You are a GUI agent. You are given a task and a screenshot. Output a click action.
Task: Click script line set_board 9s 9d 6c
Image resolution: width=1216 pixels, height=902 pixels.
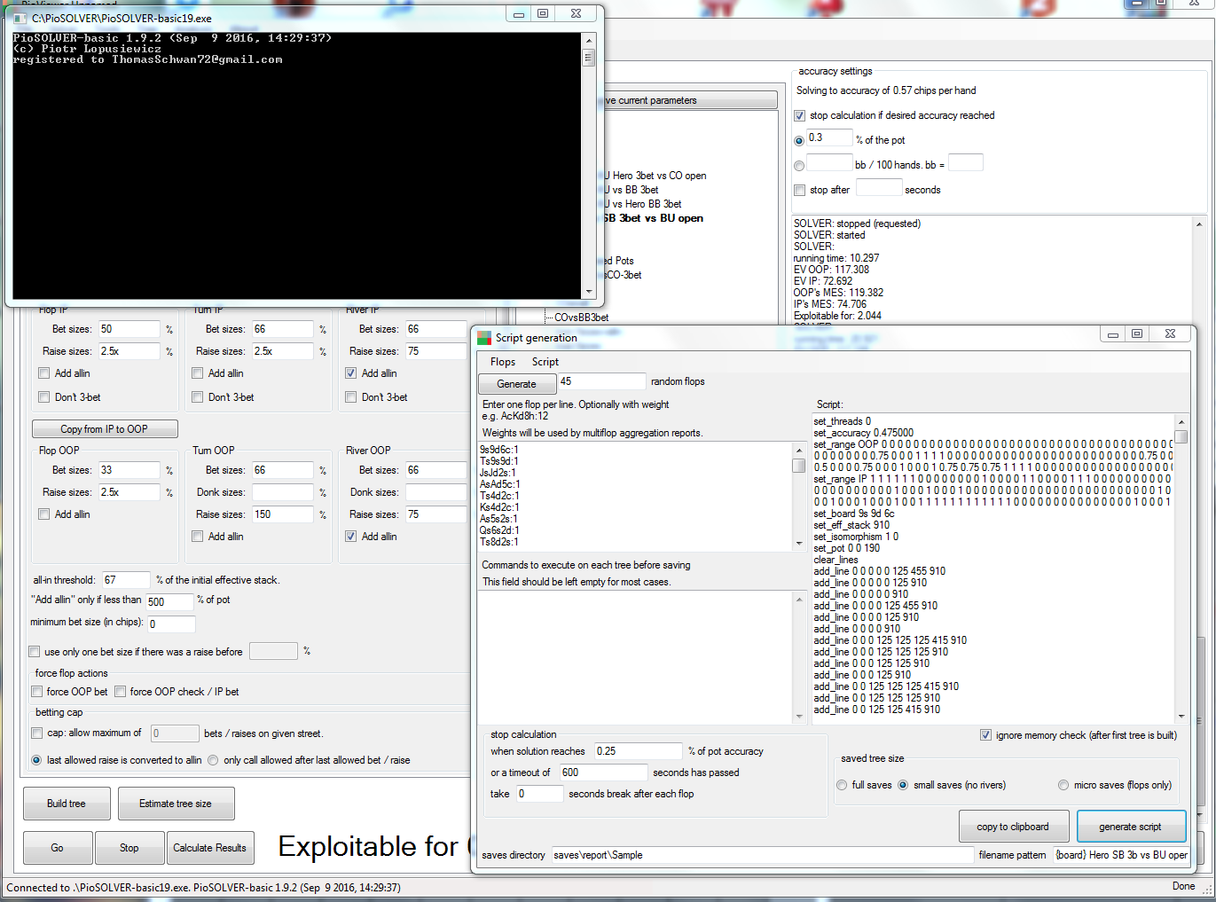(854, 514)
